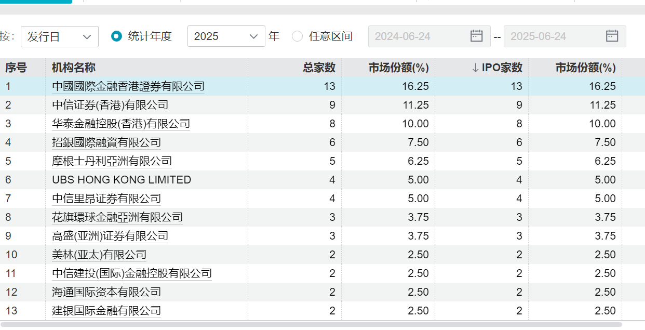Select the 统计年度 radio option
This screenshot has height=330, width=645.
[x=117, y=36]
